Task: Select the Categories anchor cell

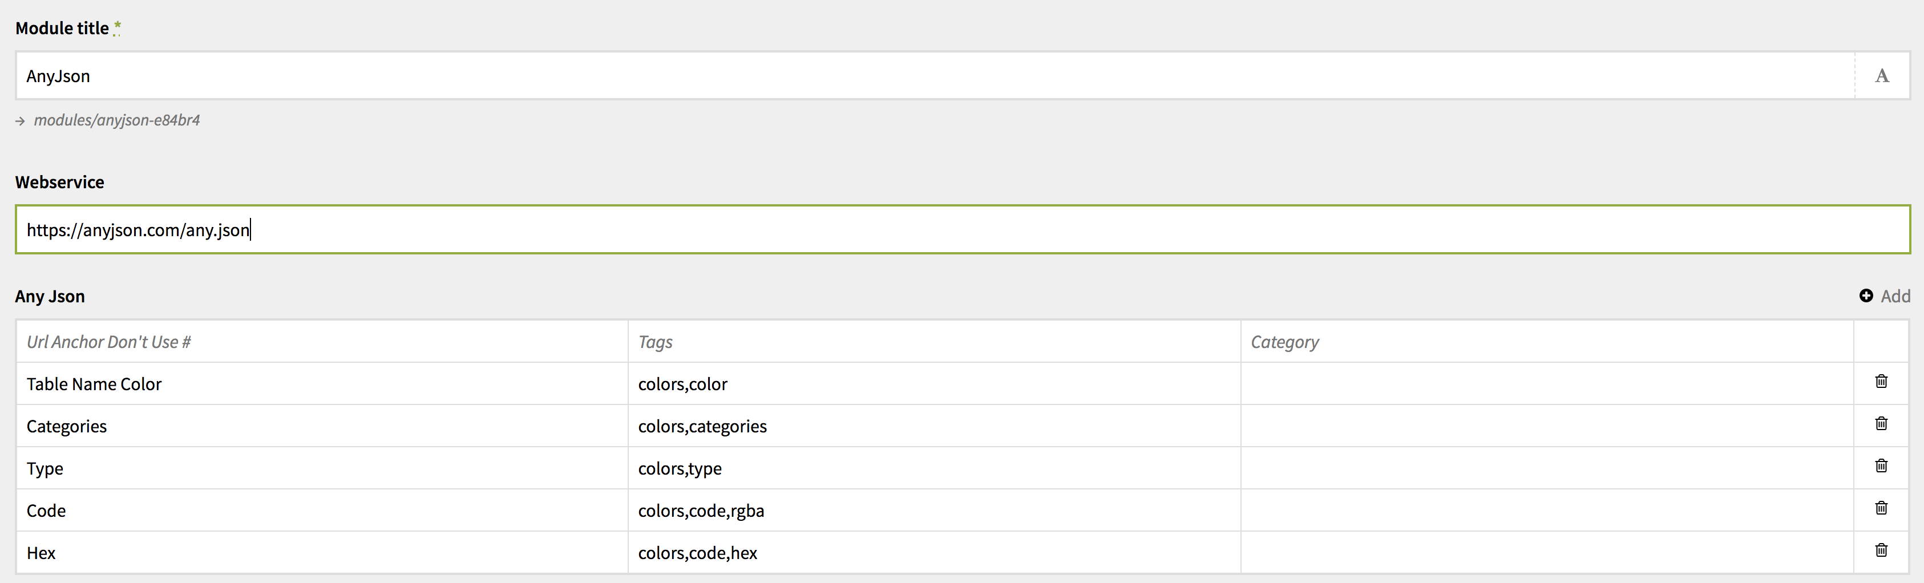Action: point(321,426)
